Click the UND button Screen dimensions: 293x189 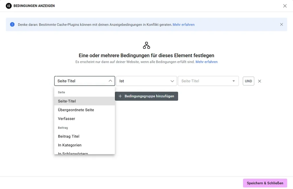248,81
